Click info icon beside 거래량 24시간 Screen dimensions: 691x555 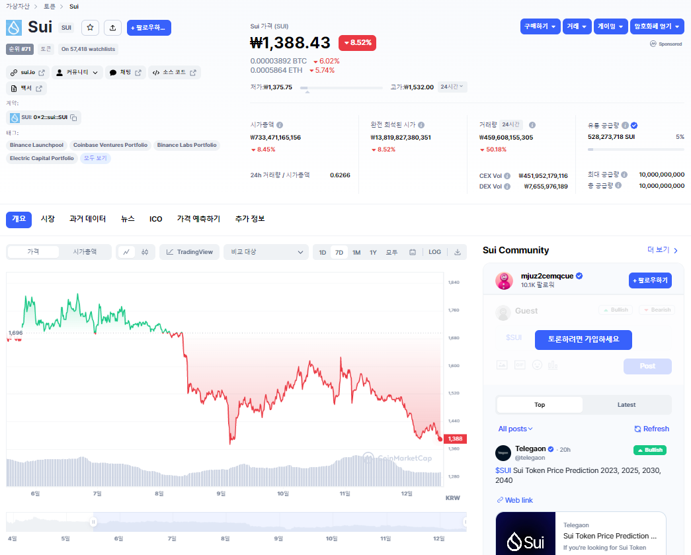coord(532,125)
